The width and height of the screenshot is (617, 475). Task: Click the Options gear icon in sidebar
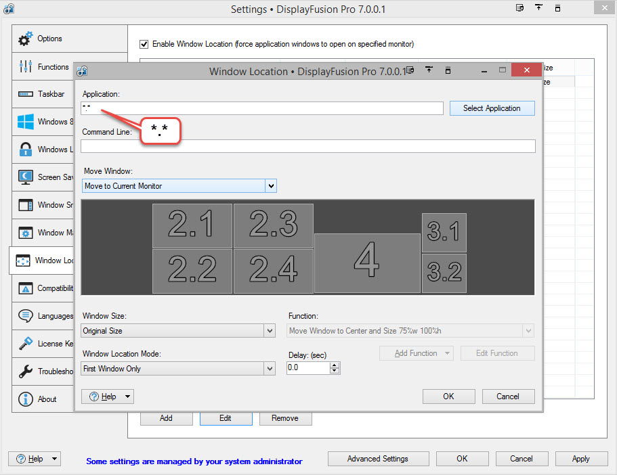point(26,39)
